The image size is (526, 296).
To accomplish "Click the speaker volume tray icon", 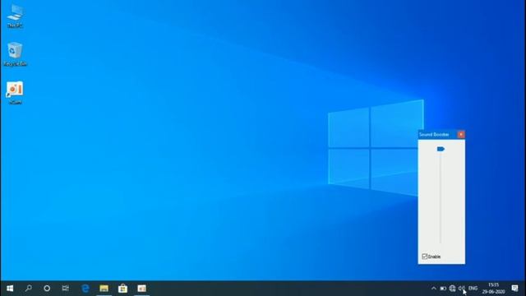I will point(462,289).
